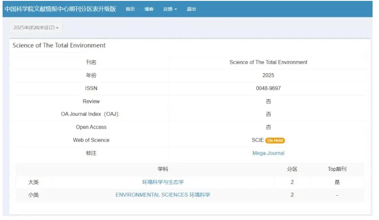Click the 小类 row label
Viewport: 379px width, 220px height.
[33, 195]
